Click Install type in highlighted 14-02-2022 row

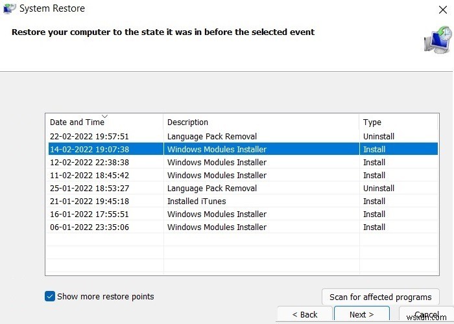[x=374, y=149]
